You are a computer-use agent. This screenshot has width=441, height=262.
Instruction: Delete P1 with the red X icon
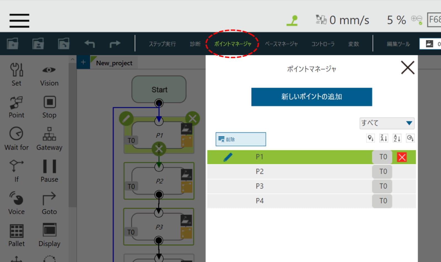402,157
